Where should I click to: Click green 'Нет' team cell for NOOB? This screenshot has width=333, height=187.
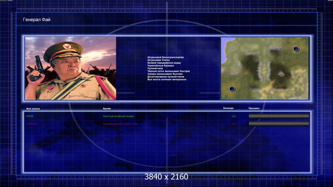click(234, 116)
